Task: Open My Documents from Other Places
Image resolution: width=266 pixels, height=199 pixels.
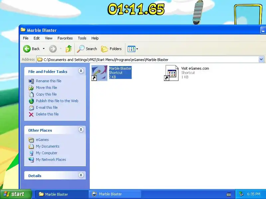Action: click(48, 146)
